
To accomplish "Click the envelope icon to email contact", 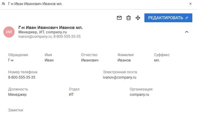I will pyautogui.click(x=119, y=18).
